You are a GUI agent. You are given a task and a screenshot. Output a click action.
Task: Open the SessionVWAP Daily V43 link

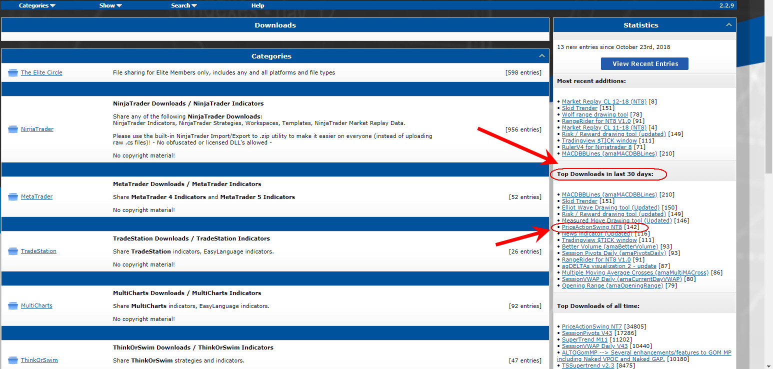595,346
